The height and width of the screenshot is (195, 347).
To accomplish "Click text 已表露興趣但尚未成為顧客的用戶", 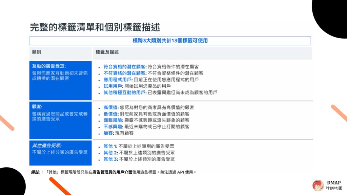I will [183, 92].
